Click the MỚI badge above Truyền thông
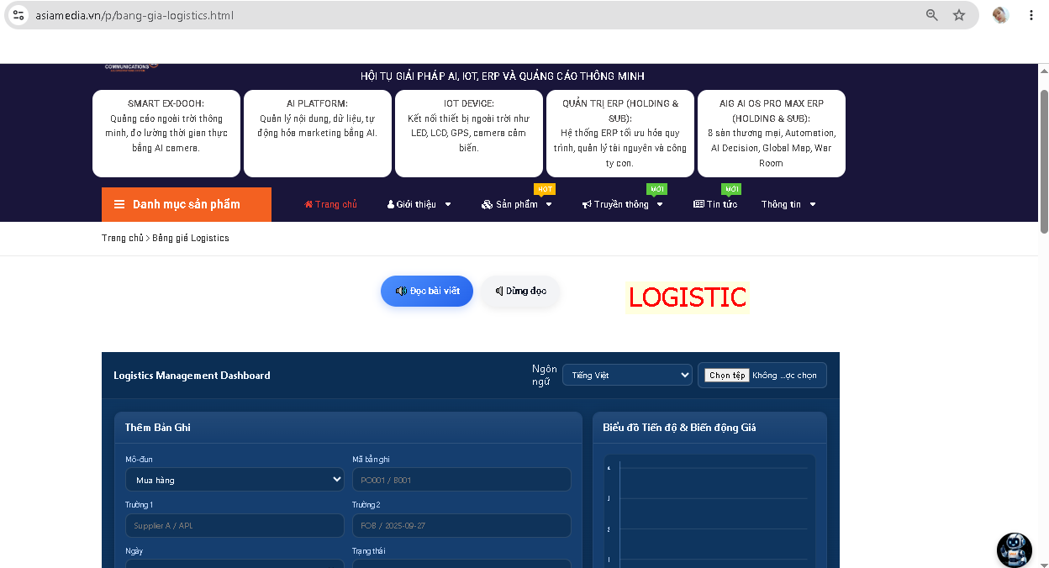The width and height of the screenshot is (1049, 568). point(656,189)
